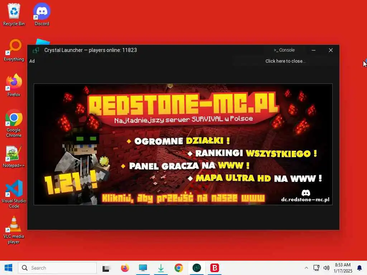Screen dimensions: 367x275
Task: Click the 'players online: 11823' title text
Action: 113,50
